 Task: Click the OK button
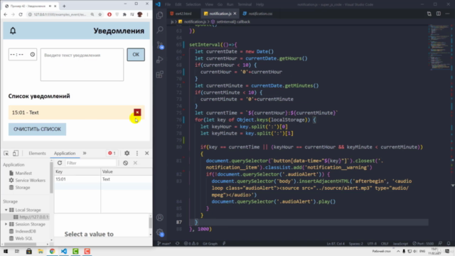coord(136,55)
